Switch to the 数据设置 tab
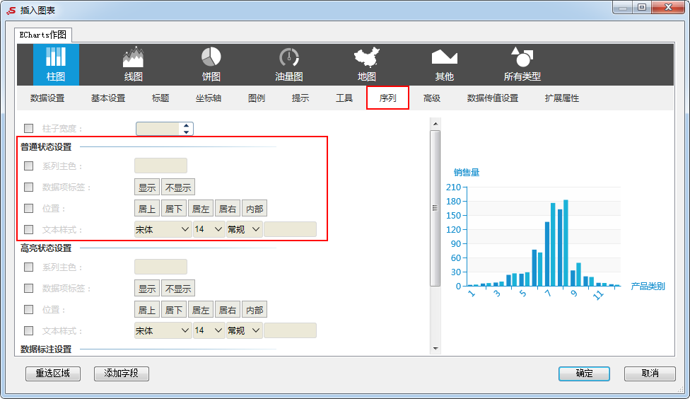Viewport: 690px width, 399px height. 47,98
